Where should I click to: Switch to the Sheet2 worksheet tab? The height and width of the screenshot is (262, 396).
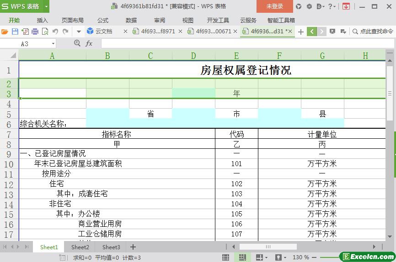80,247
